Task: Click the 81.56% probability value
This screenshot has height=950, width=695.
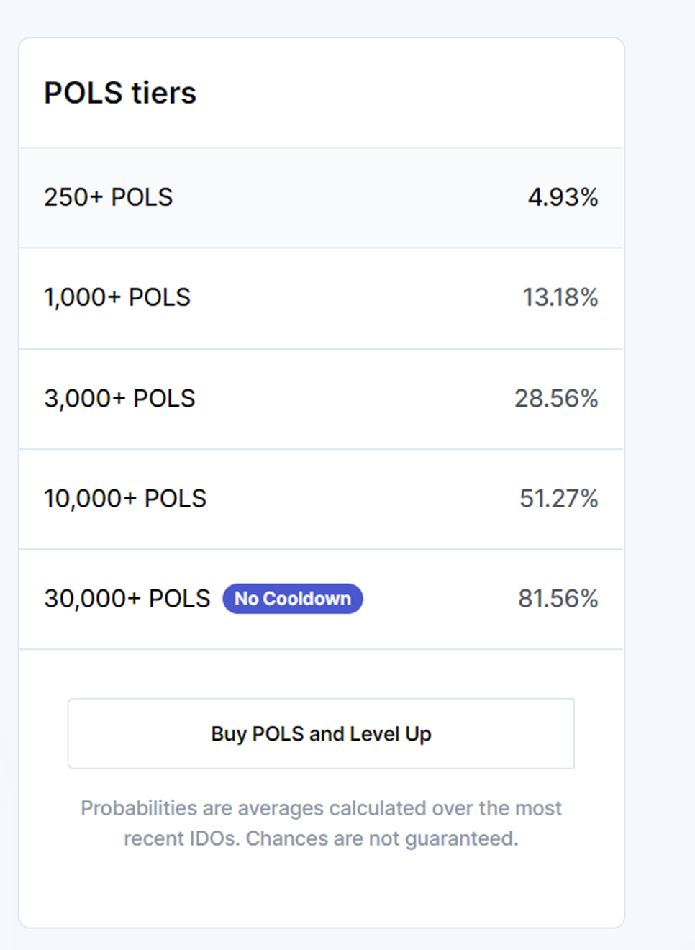Action: [x=558, y=599]
